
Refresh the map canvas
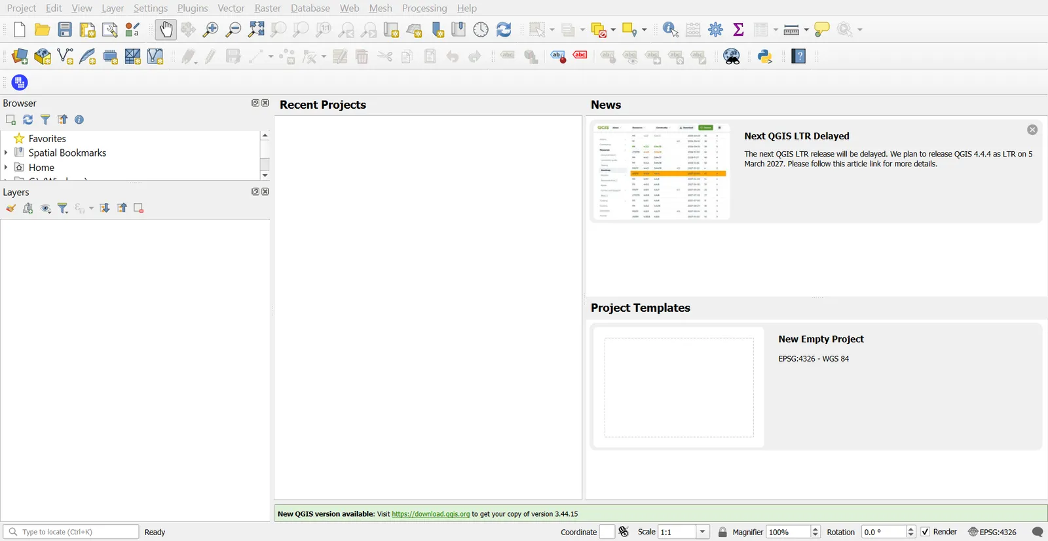point(504,29)
